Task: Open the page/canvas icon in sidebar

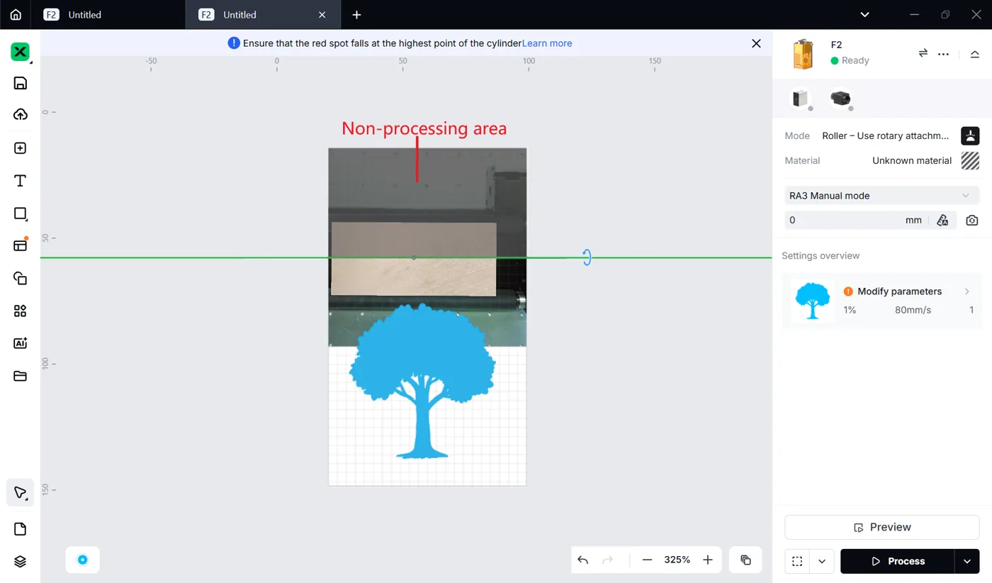Action: point(21,529)
